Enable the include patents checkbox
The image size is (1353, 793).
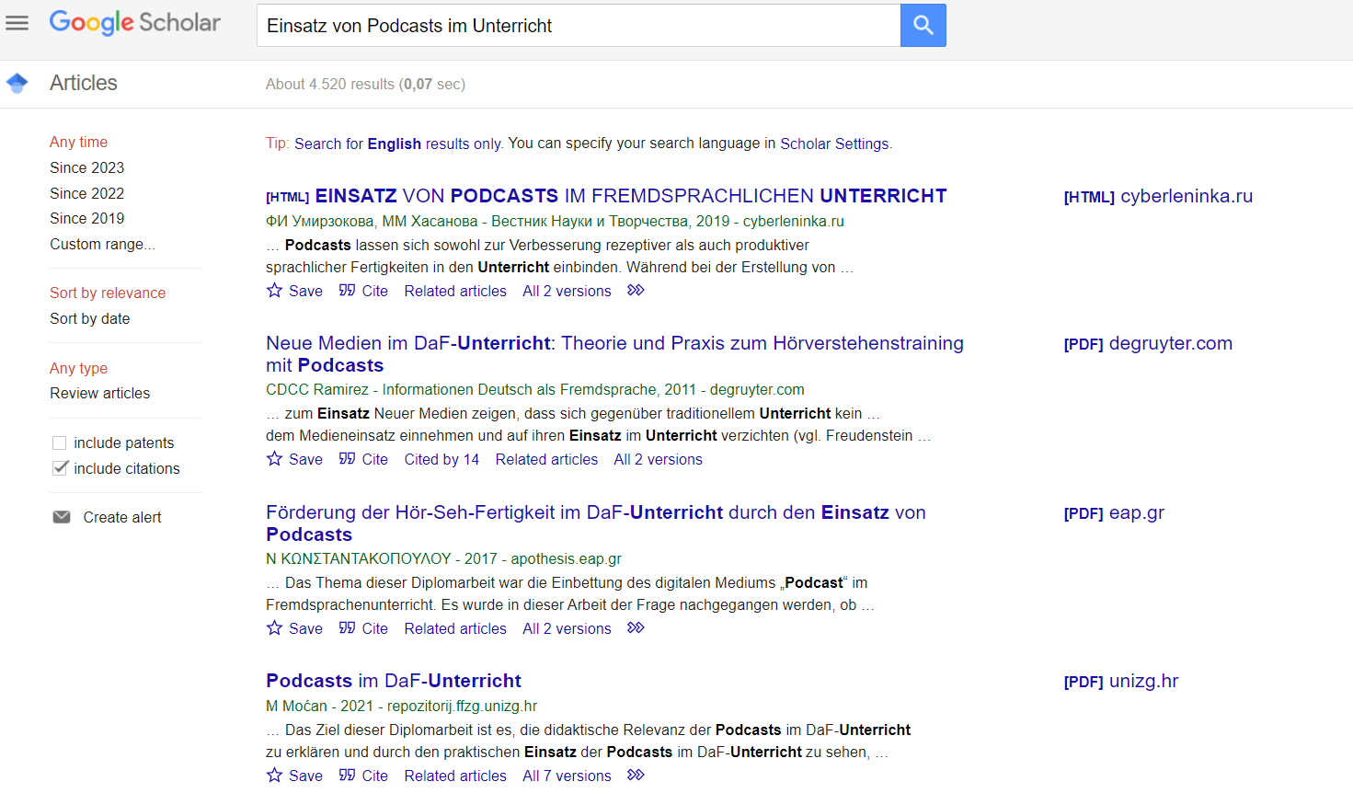point(60,443)
